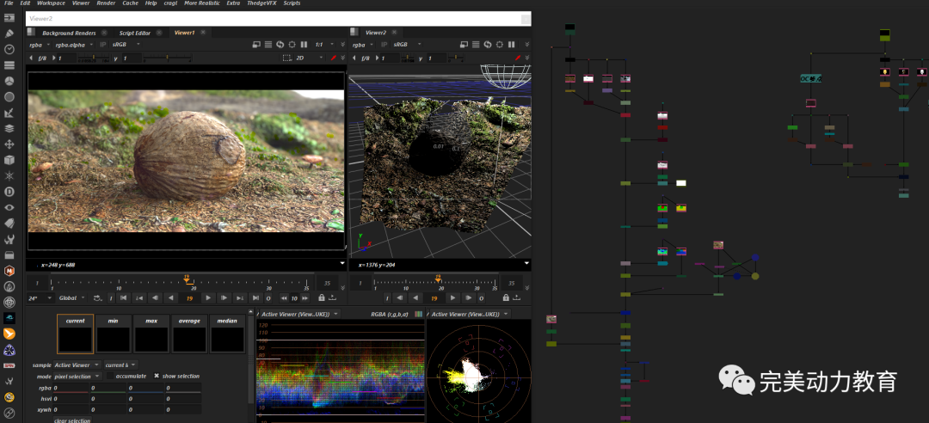Click the clear selection button
Image resolution: width=929 pixels, height=423 pixels.
(72, 420)
